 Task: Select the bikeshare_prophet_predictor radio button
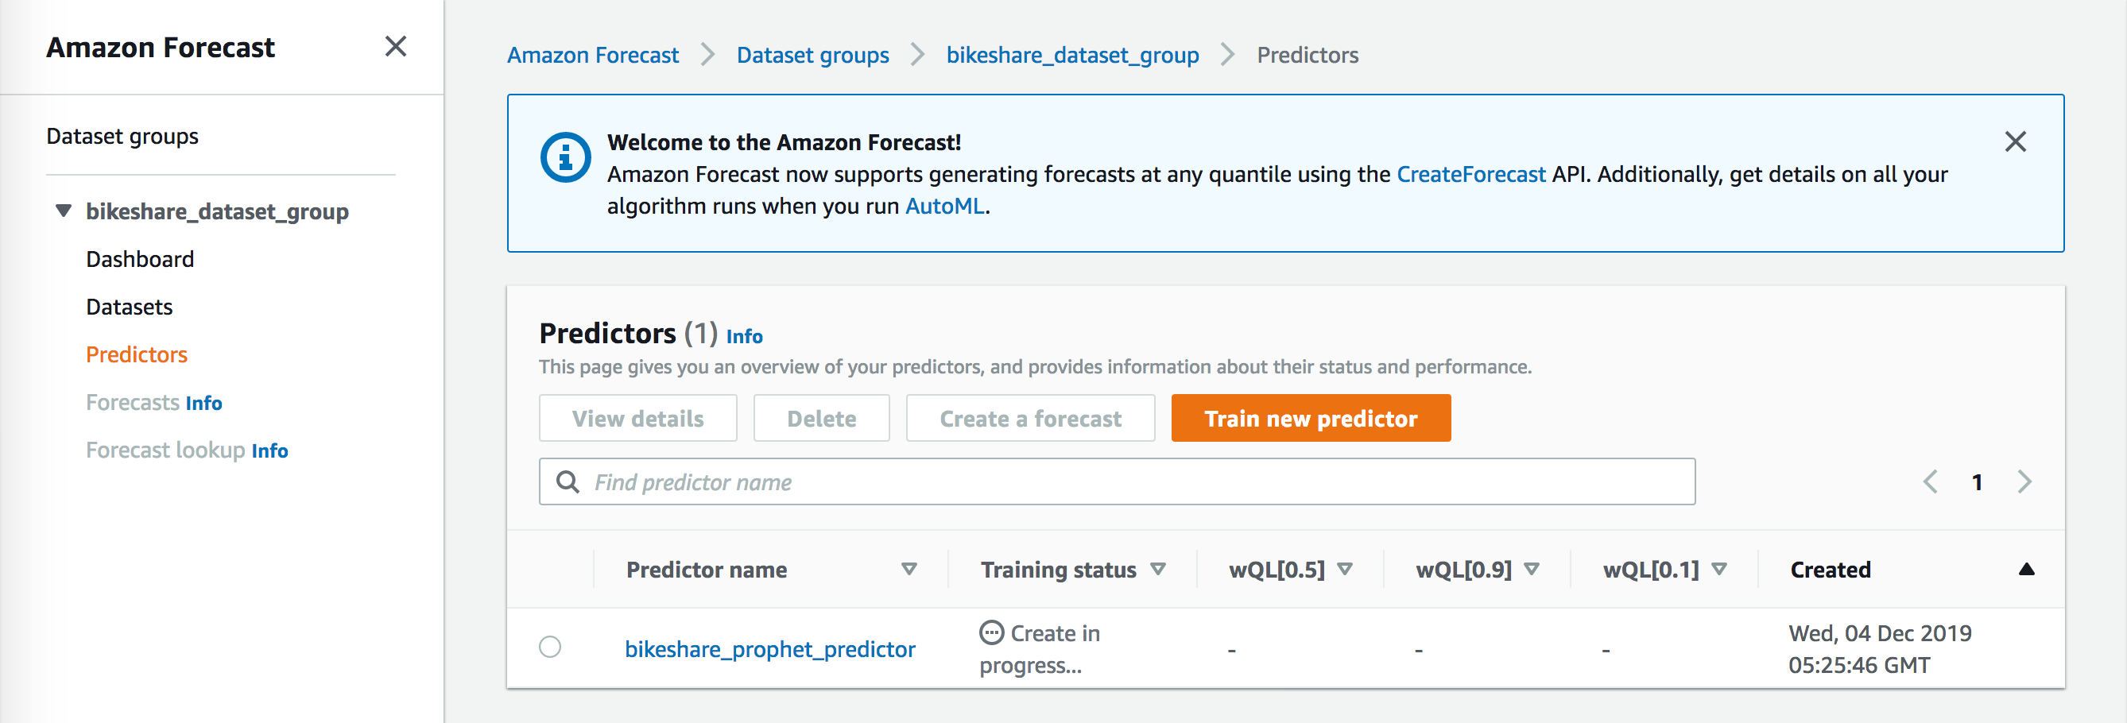(550, 646)
